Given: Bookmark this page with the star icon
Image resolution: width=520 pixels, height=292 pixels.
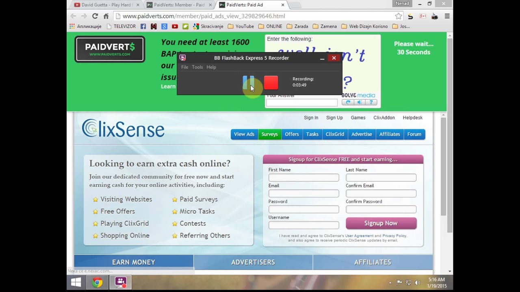Looking at the screenshot, I should [399, 16].
